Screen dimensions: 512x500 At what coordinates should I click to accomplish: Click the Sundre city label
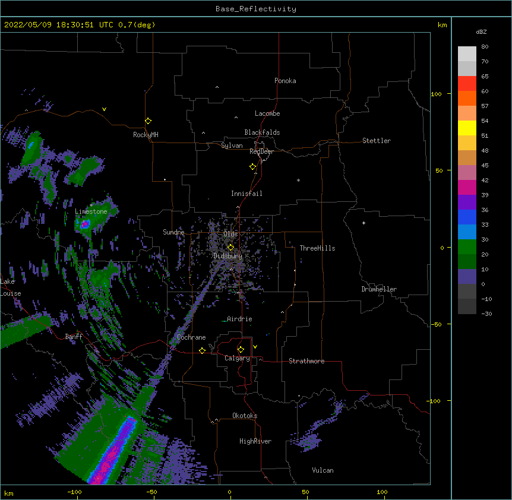pos(173,232)
